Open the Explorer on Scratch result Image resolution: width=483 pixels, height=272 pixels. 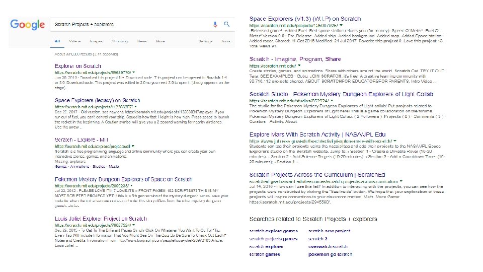pos(78,66)
